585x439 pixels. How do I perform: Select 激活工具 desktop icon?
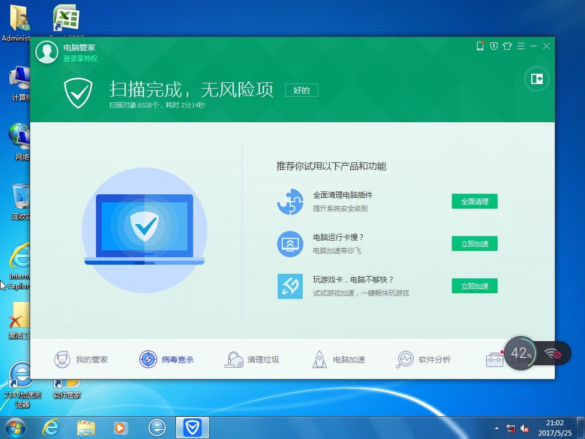click(19, 320)
